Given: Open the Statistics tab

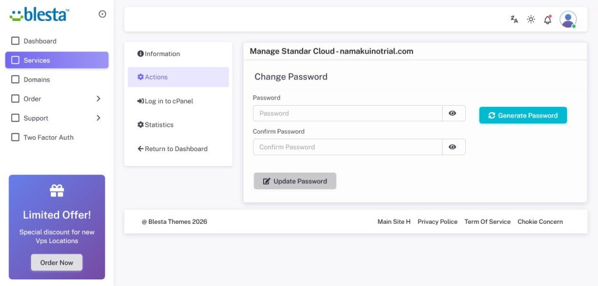Looking at the screenshot, I should [158, 125].
